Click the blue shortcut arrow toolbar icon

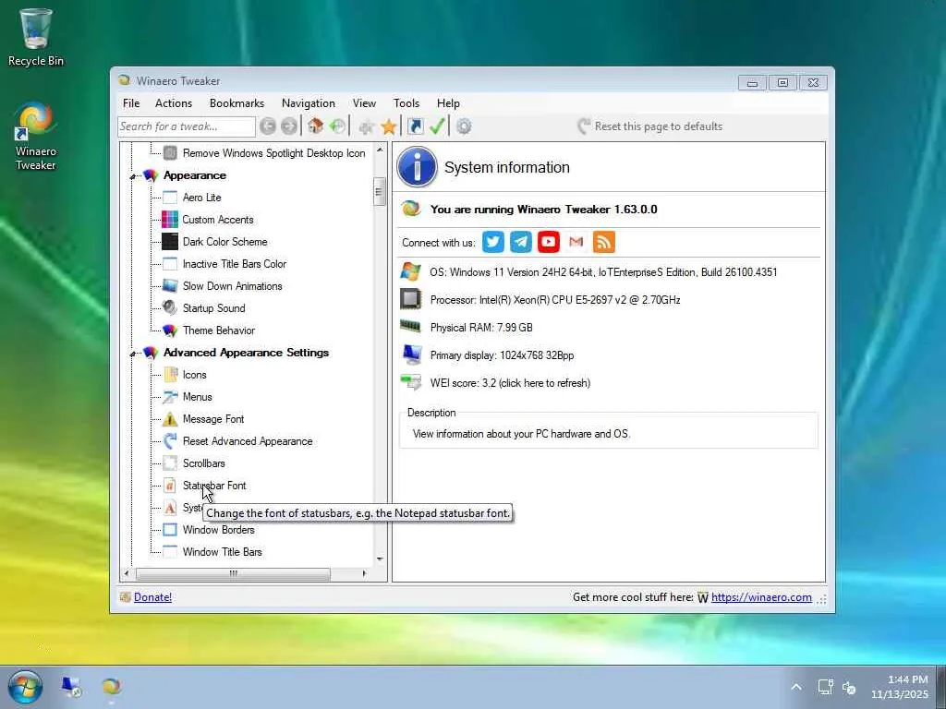point(415,126)
